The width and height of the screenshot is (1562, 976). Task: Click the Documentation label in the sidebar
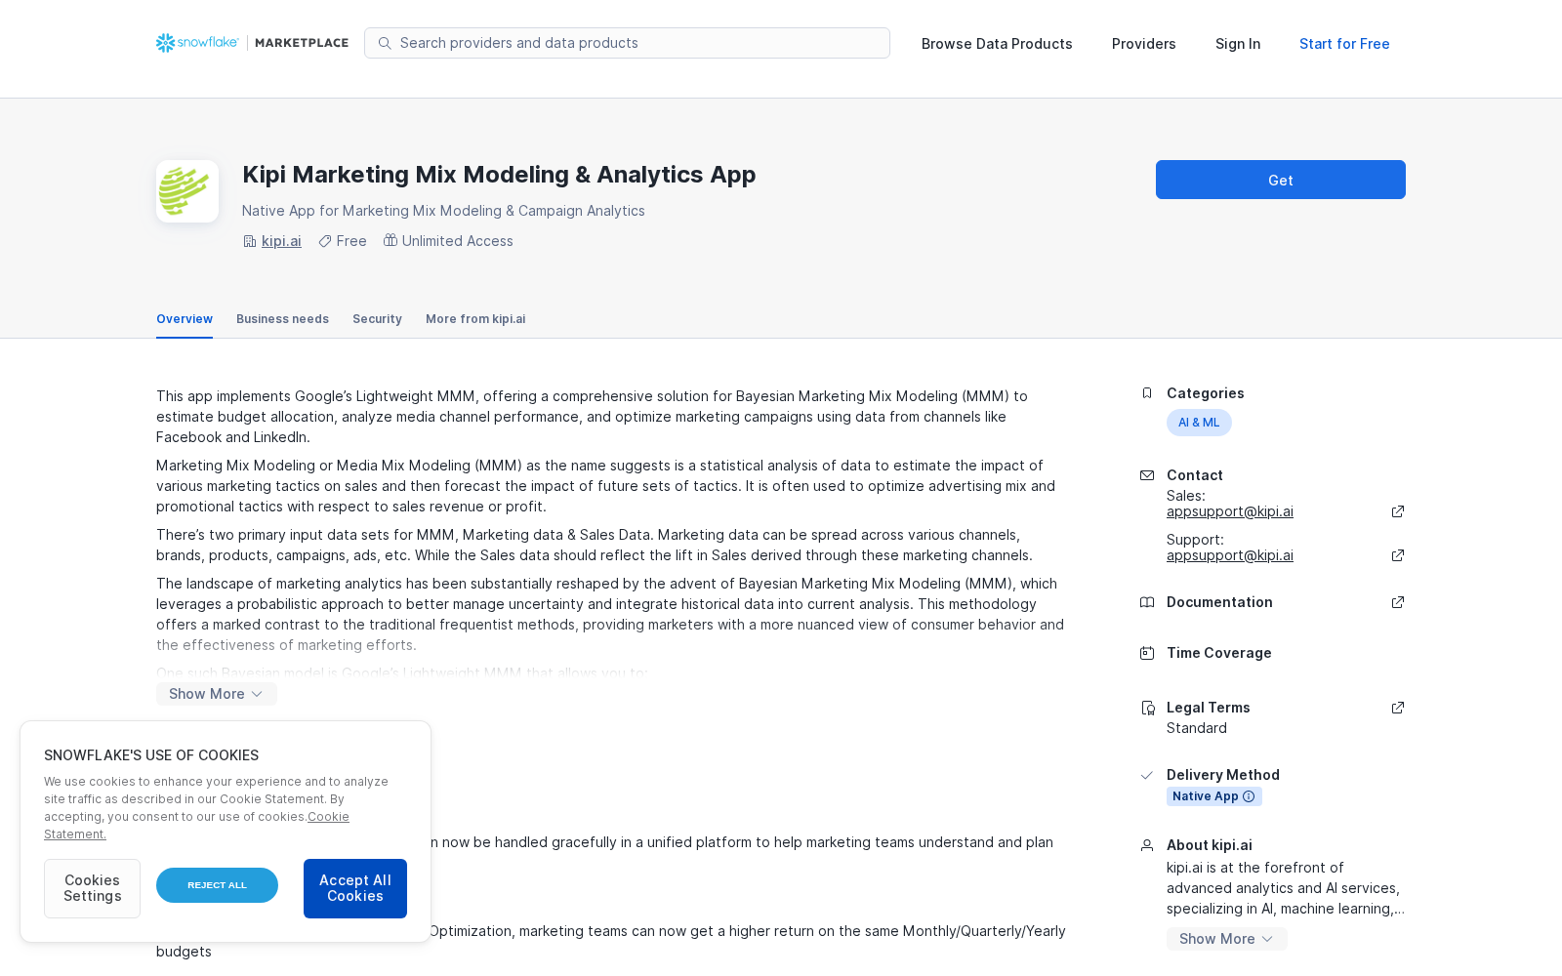click(x=1219, y=602)
